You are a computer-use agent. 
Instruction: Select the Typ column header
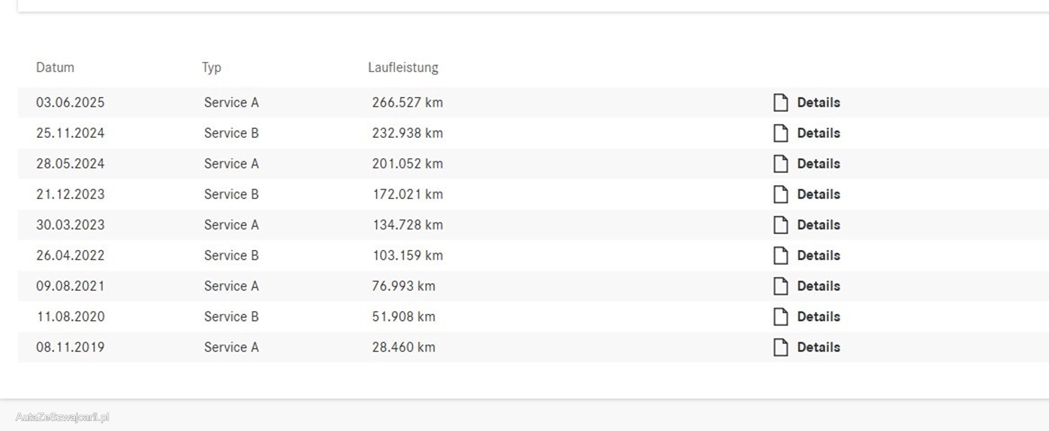(x=211, y=68)
